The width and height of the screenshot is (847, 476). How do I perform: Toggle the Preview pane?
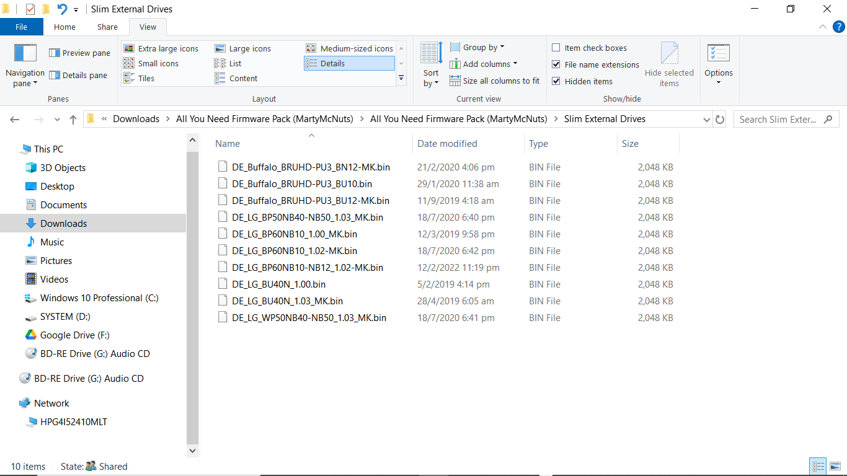point(79,53)
